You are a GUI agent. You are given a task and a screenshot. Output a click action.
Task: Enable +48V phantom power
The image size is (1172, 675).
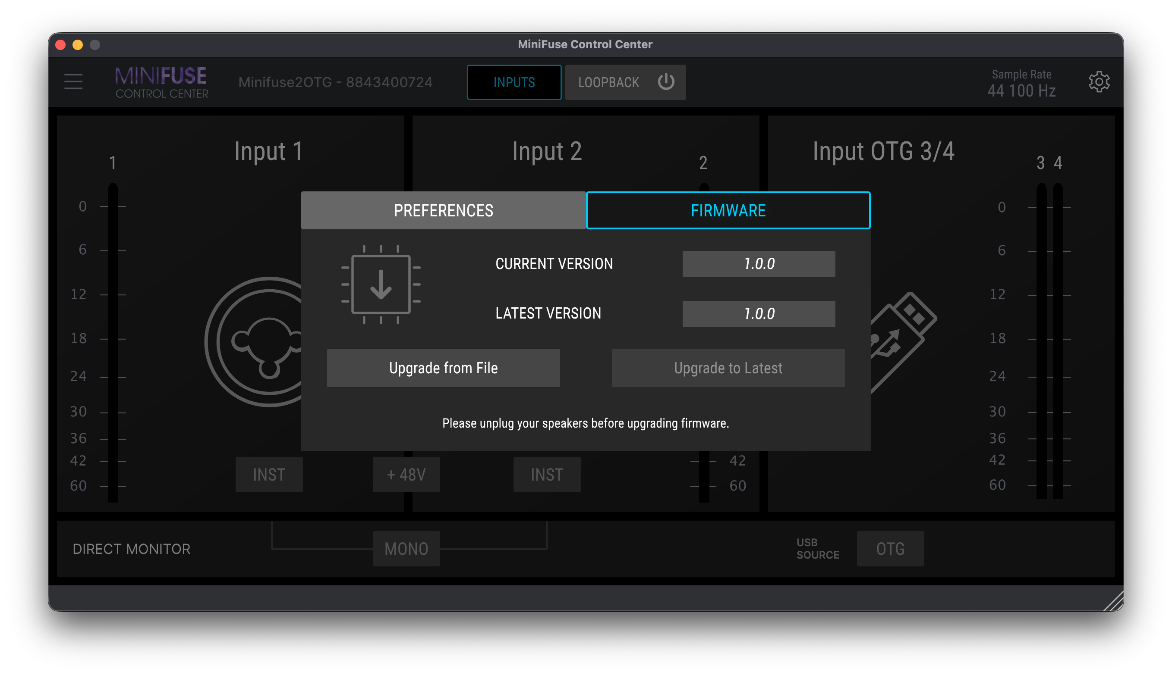click(x=406, y=474)
